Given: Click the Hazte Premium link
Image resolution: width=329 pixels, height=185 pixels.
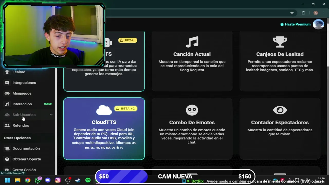Looking at the screenshot, I should point(295,24).
